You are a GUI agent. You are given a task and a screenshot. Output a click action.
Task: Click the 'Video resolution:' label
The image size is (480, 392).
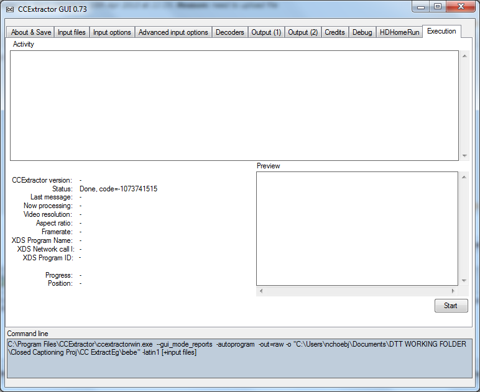click(x=48, y=214)
